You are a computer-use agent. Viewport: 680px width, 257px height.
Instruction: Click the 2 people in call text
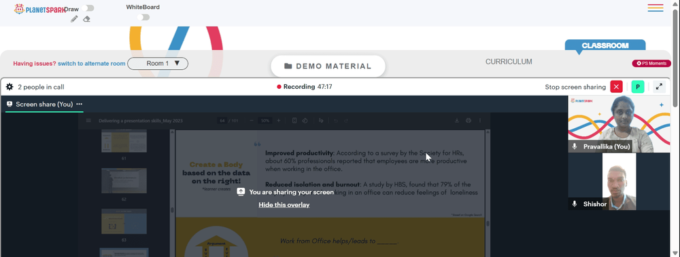(x=41, y=87)
